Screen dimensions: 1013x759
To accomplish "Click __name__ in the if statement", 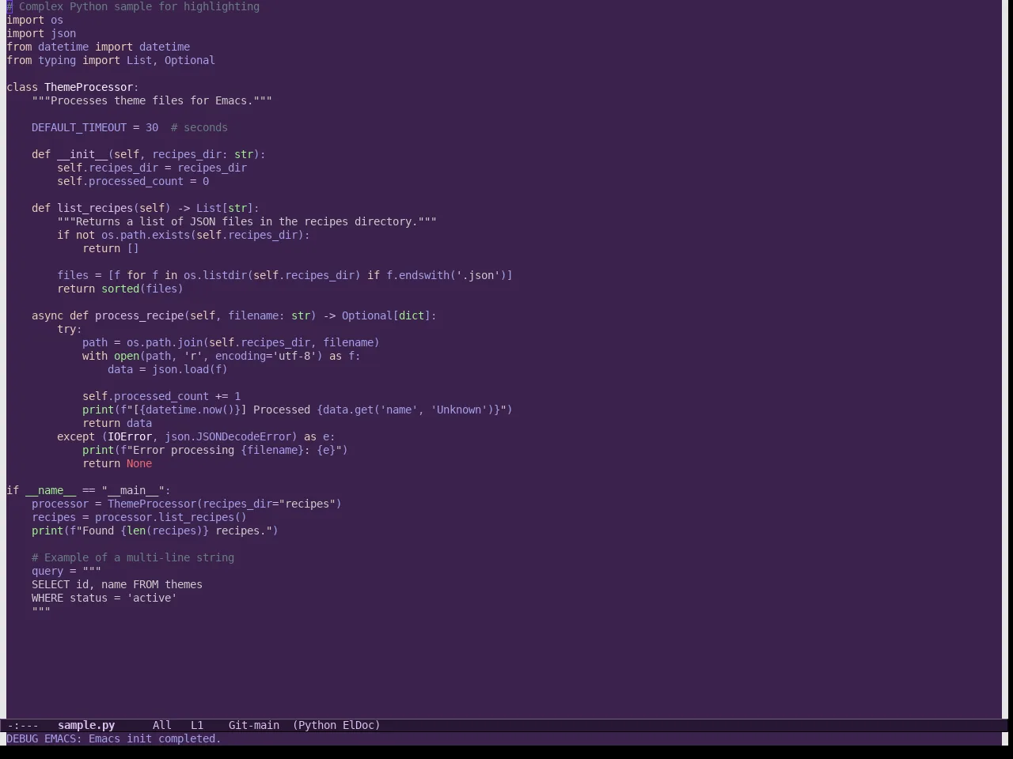I will (x=51, y=490).
